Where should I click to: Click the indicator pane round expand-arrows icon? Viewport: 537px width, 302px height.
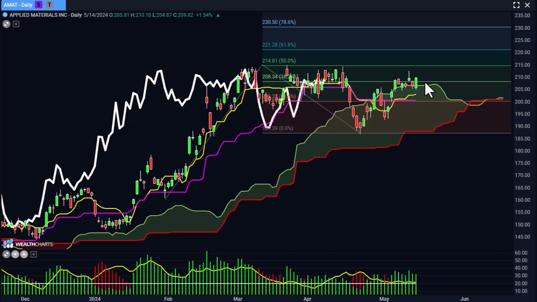click(6, 254)
